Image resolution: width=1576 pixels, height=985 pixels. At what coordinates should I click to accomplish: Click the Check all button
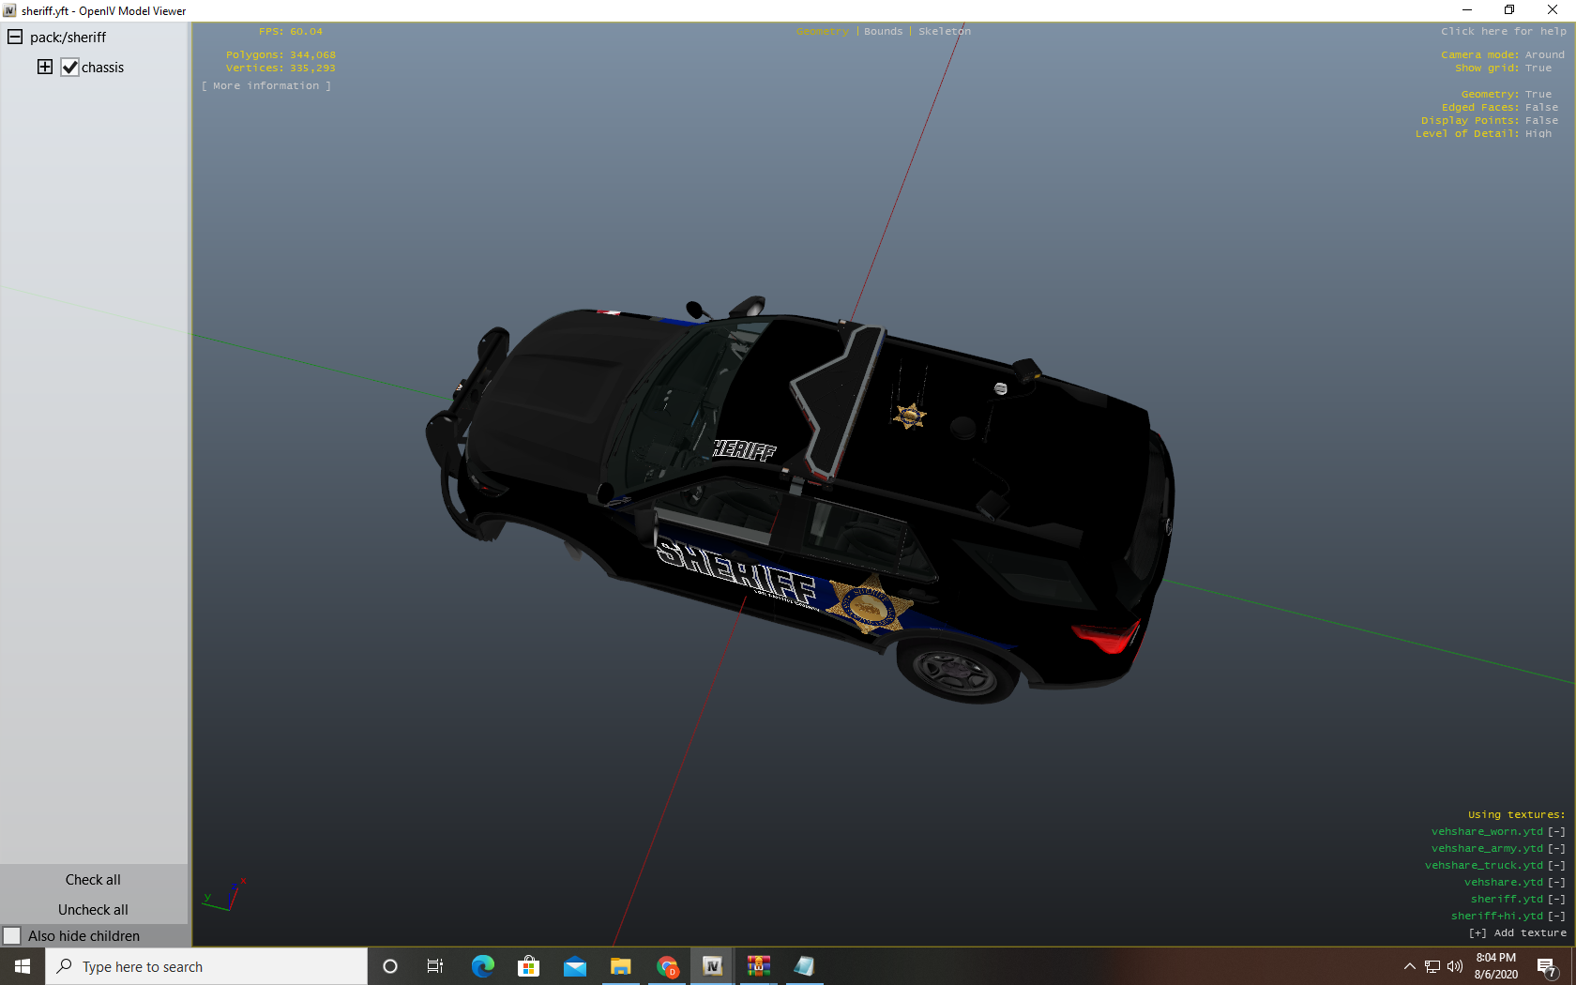tap(93, 880)
